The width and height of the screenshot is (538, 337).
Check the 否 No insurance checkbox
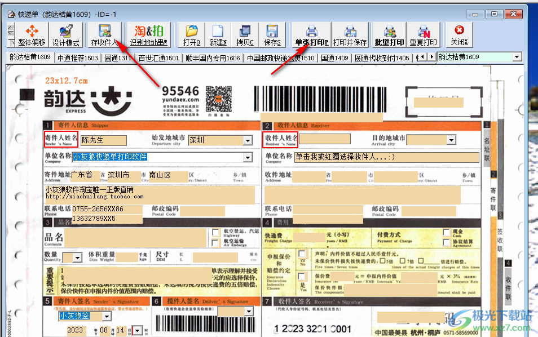[x=302, y=254]
